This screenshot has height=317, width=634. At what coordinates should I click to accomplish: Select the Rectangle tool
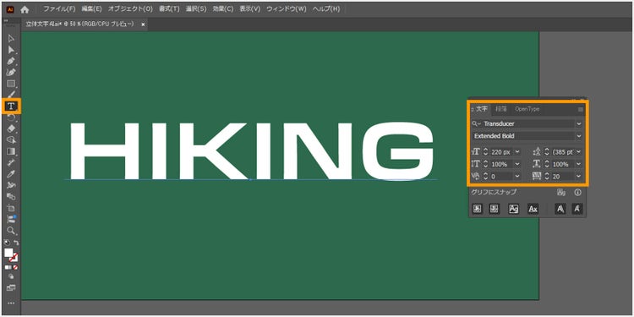[11, 84]
